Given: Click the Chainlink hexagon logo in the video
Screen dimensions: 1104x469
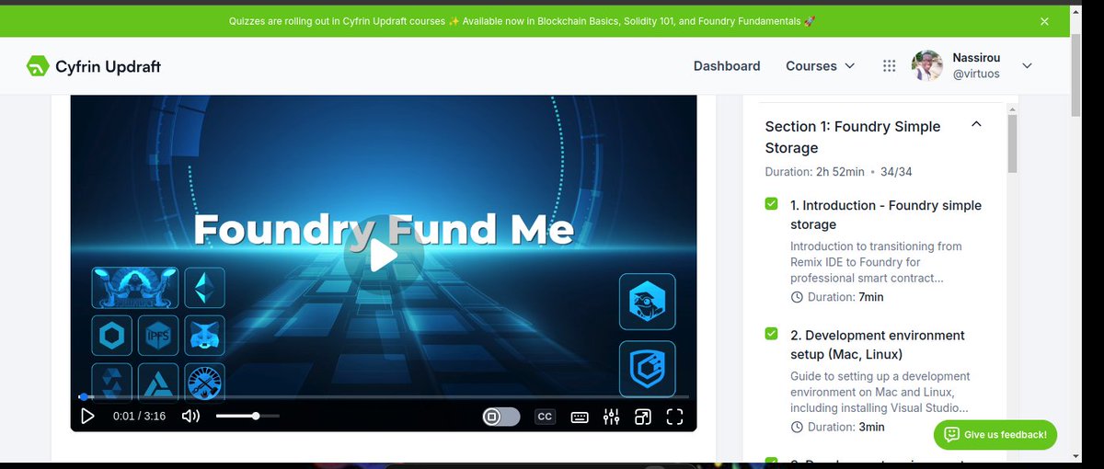Looking at the screenshot, I should (x=112, y=337).
